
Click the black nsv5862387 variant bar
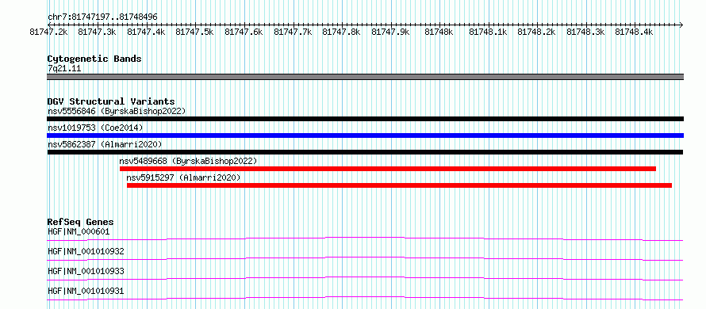[x=365, y=152]
